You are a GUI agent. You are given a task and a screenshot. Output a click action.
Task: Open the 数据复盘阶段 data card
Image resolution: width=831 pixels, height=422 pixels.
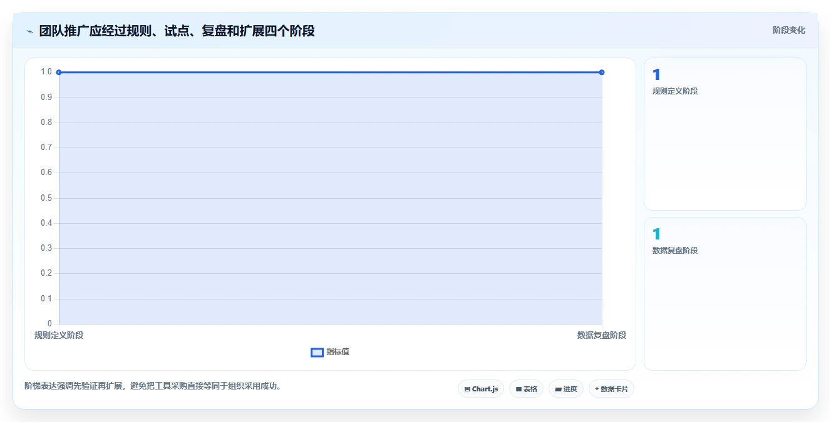[725, 294]
